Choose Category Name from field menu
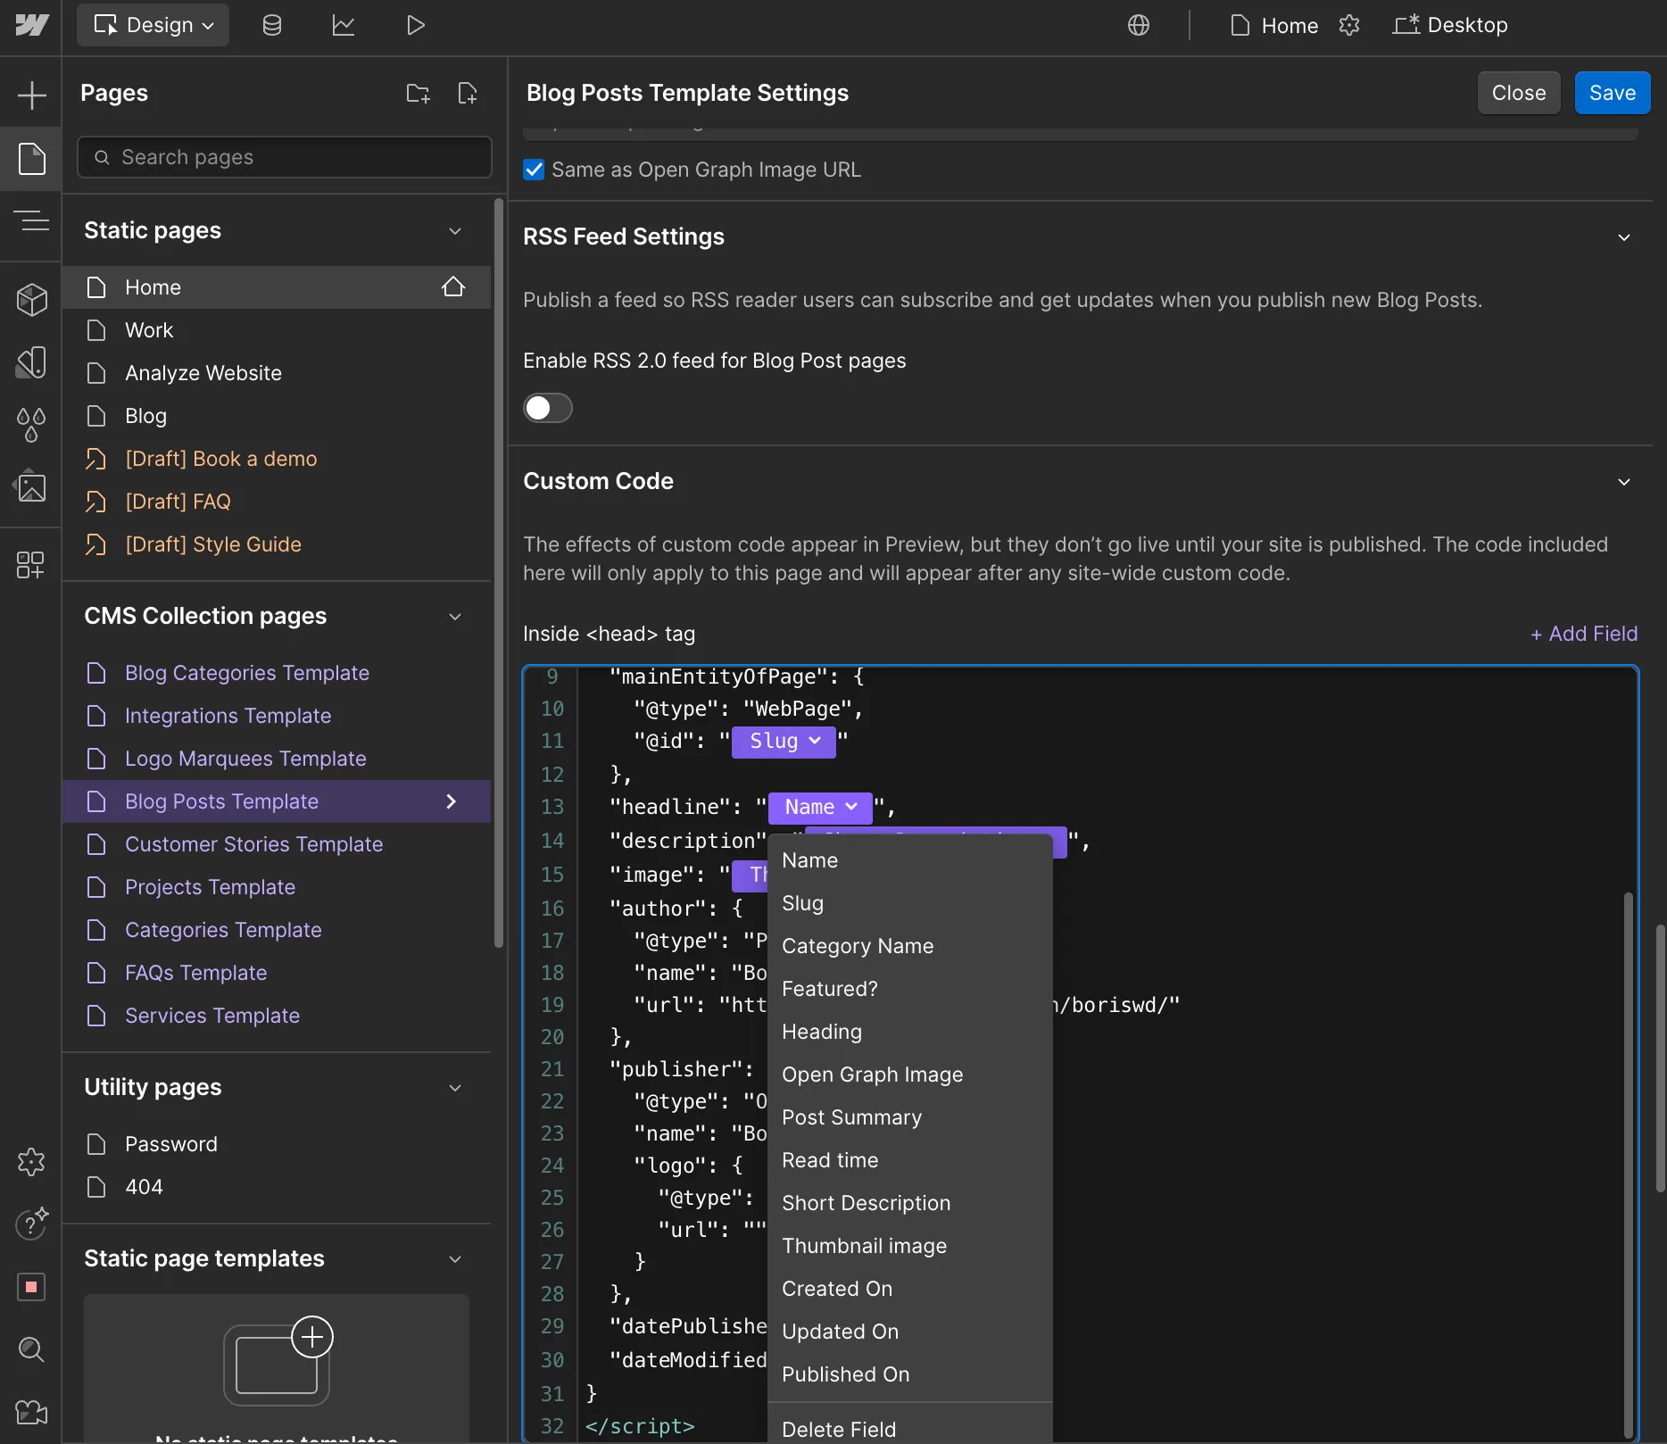 pos(909,946)
